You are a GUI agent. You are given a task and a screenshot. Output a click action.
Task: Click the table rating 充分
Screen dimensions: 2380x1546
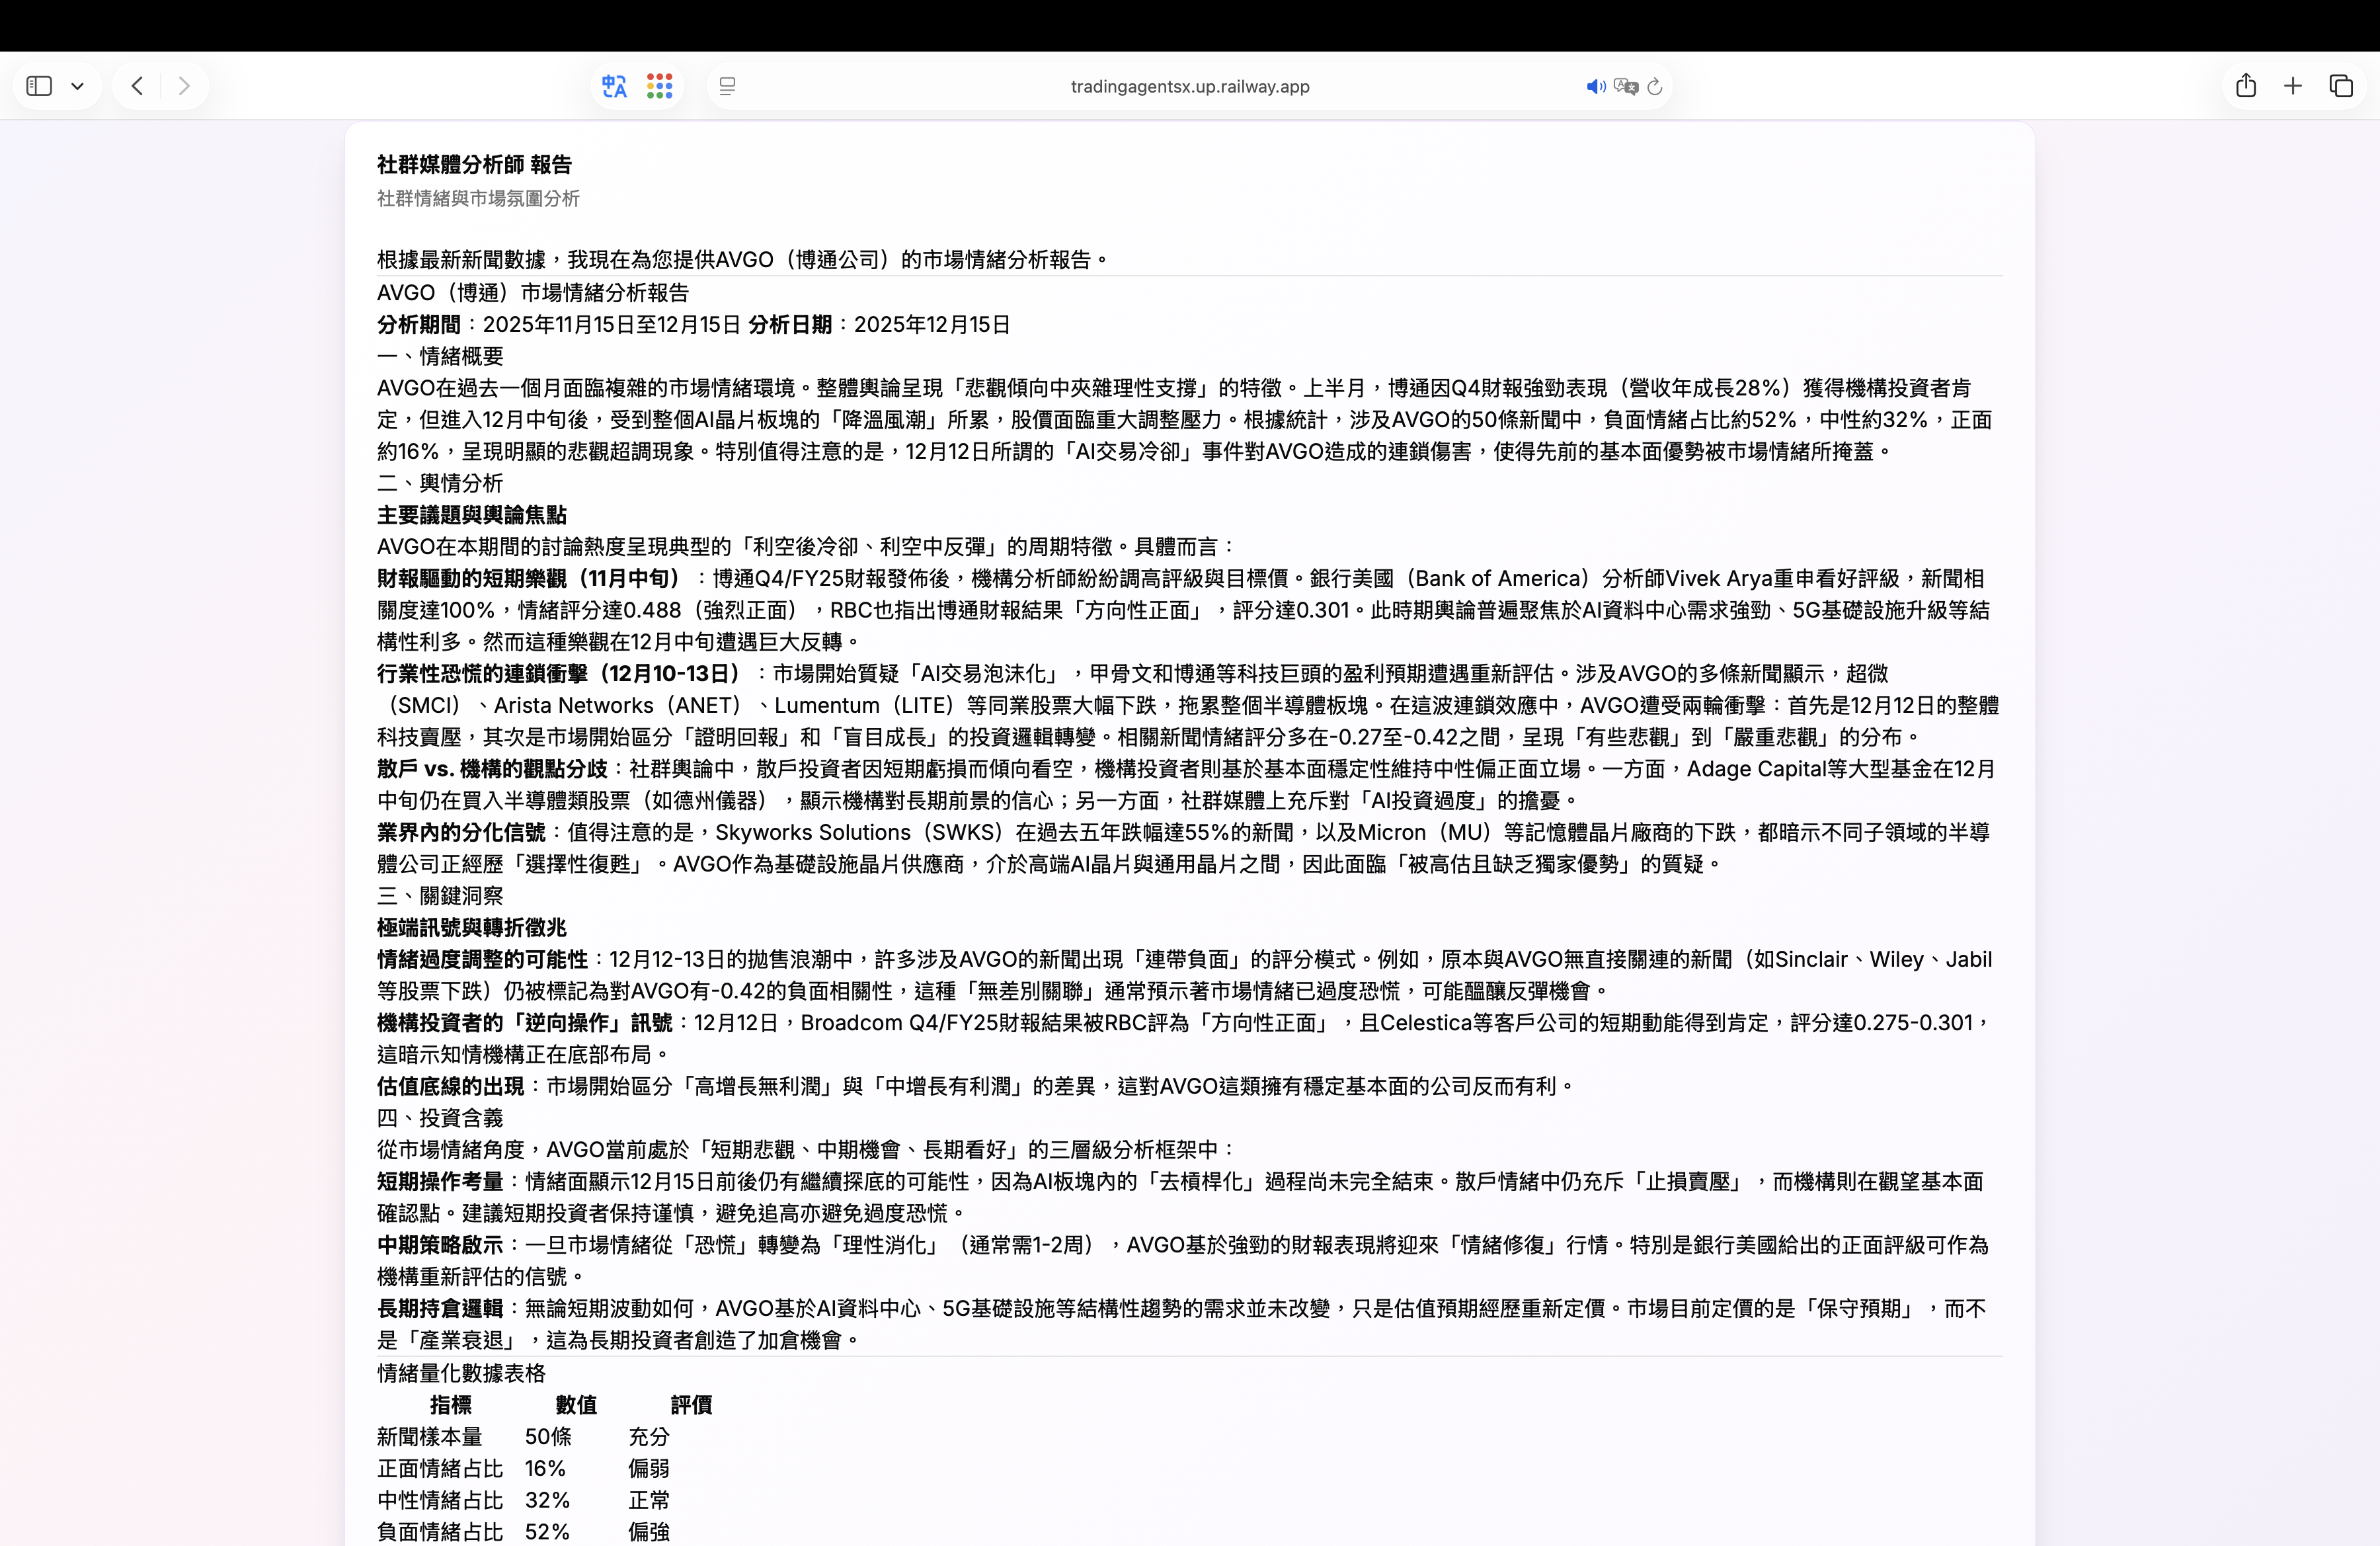click(649, 1437)
